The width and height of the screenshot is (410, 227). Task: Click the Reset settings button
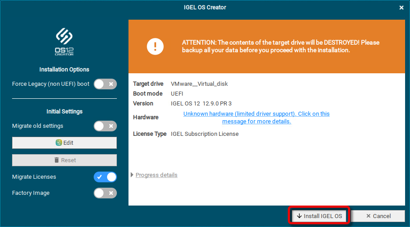[64, 160]
